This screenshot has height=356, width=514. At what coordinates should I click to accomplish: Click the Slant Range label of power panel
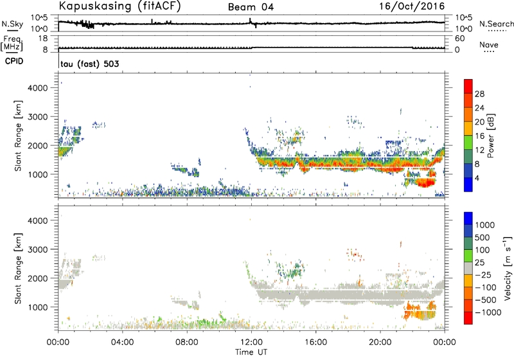18,136
